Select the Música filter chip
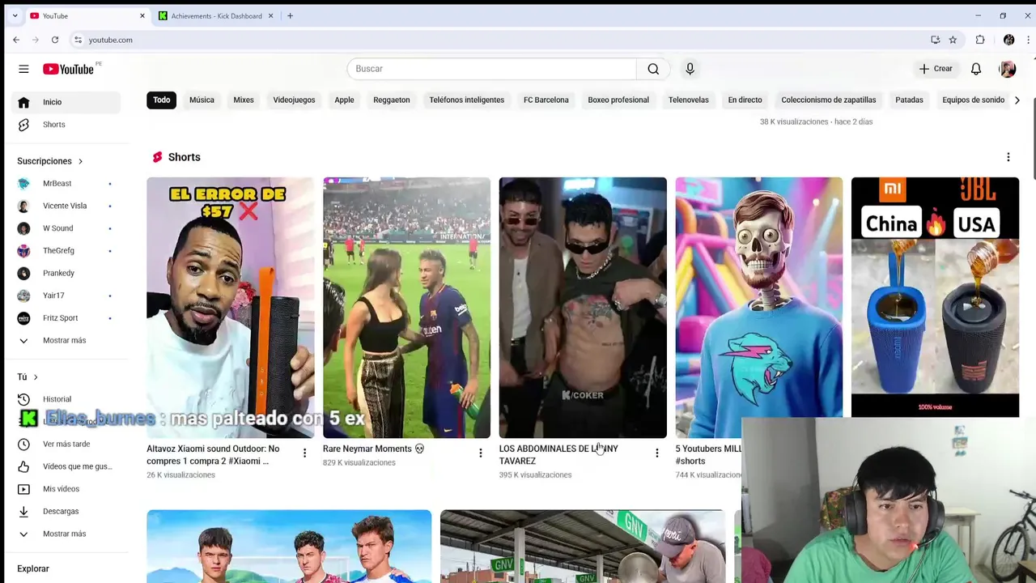Screen dimensions: 1036x583 pos(202,100)
